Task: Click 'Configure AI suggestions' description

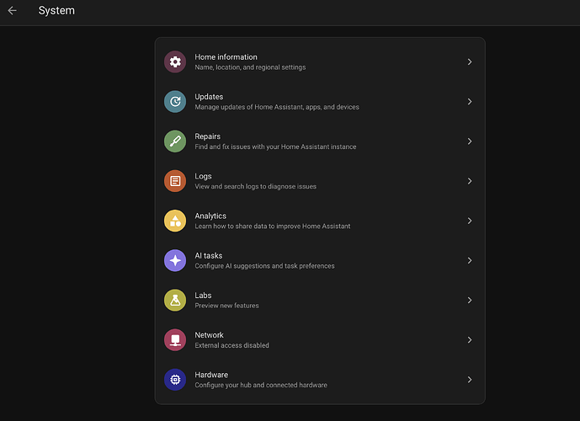Action: (264, 266)
